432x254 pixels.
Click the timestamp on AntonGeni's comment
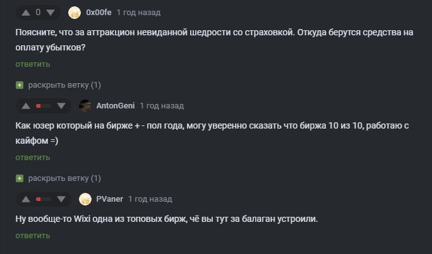tap(162, 106)
